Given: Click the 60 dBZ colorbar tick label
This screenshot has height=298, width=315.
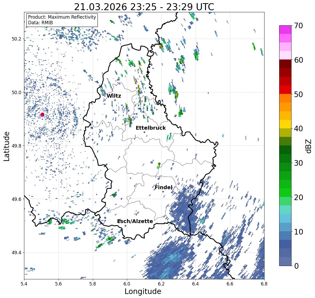Looking at the screenshot, I should pyautogui.click(x=298, y=60).
